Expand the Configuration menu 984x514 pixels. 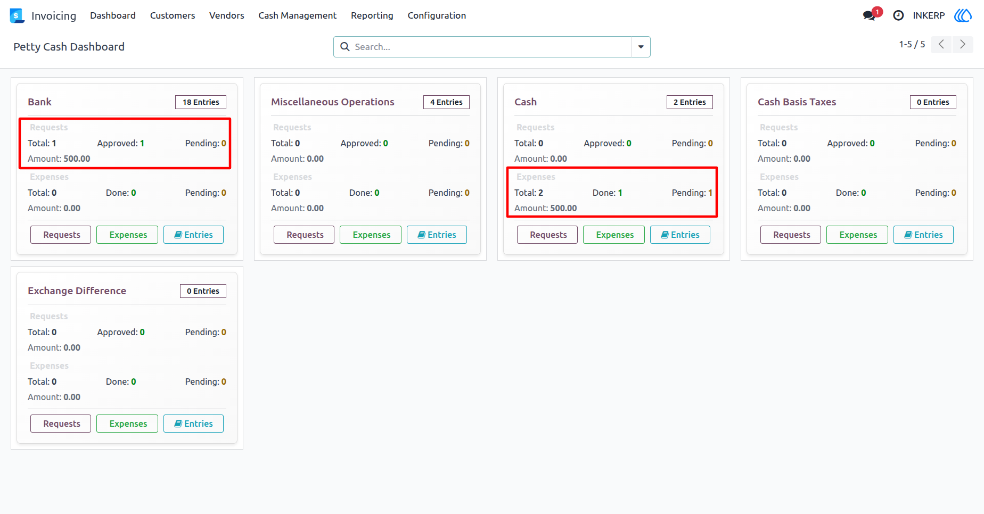pos(437,15)
